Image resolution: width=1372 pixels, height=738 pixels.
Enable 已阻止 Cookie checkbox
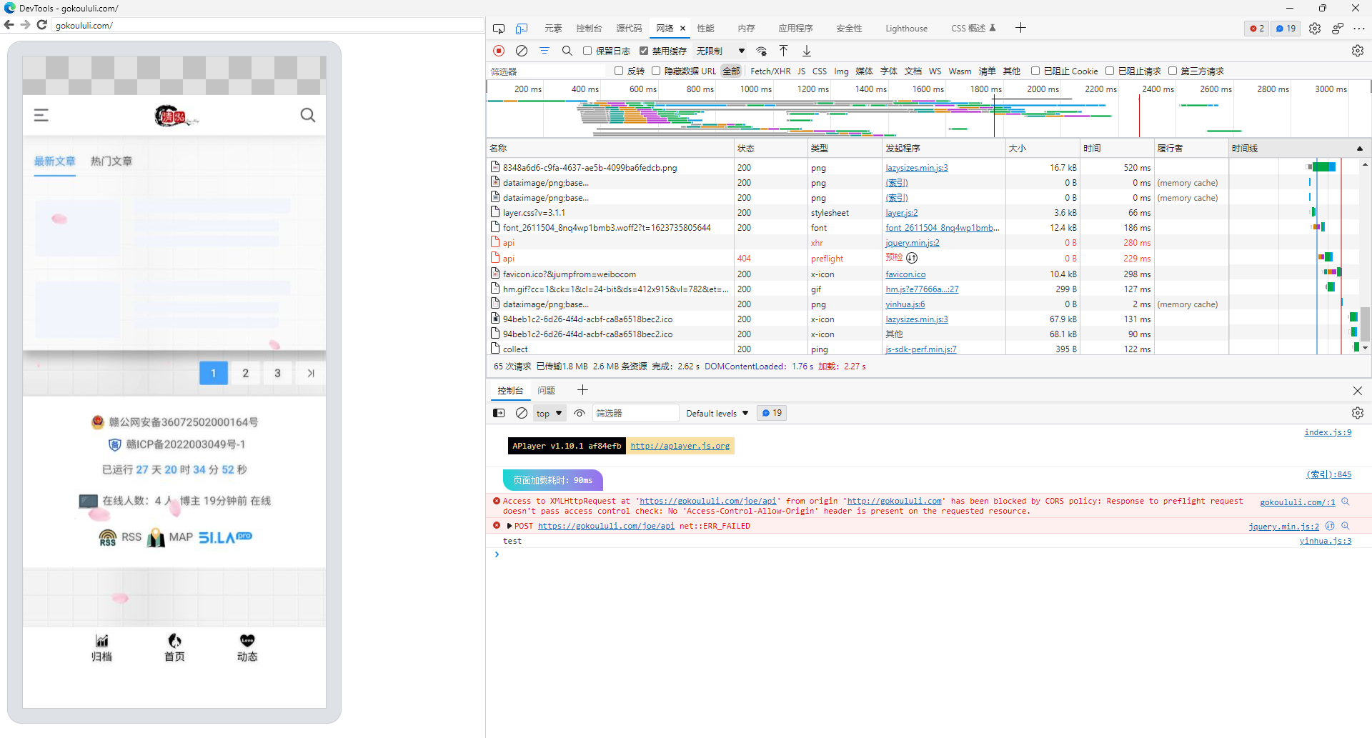click(1035, 71)
